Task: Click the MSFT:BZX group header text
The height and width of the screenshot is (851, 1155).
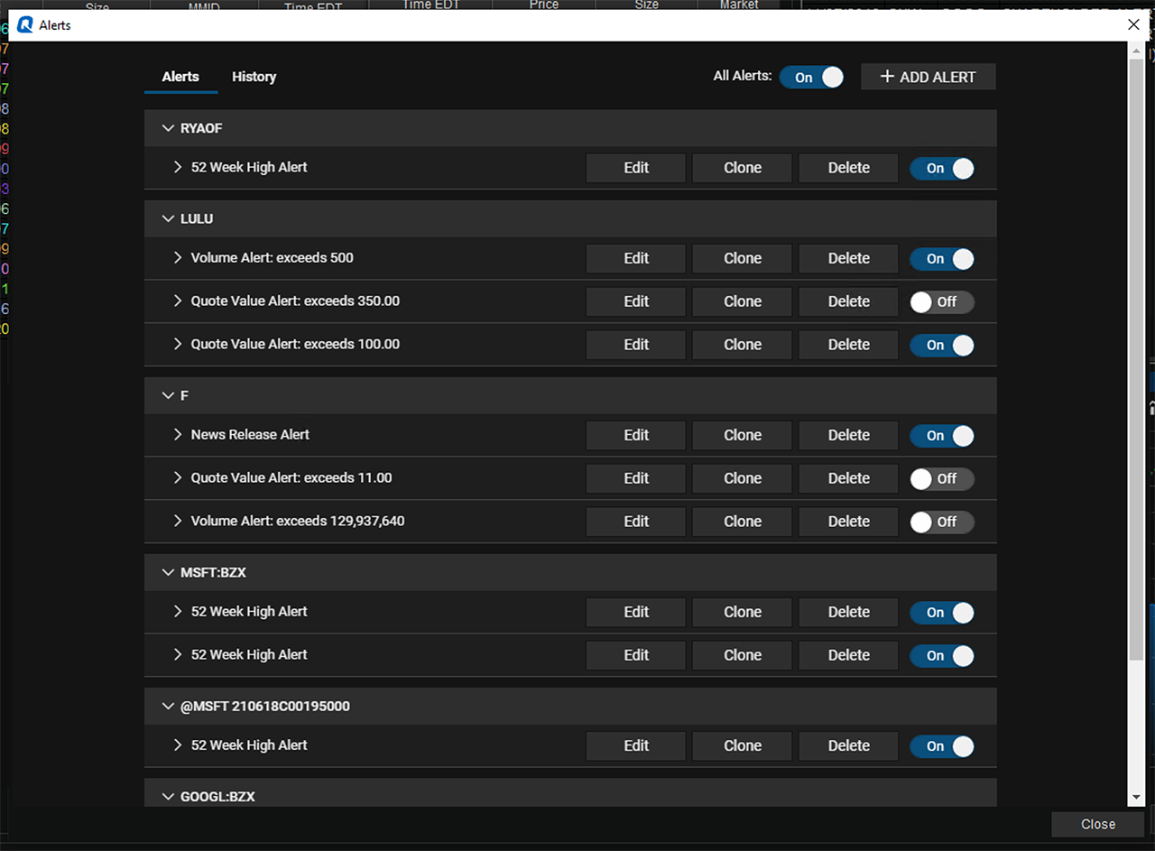Action: [213, 572]
